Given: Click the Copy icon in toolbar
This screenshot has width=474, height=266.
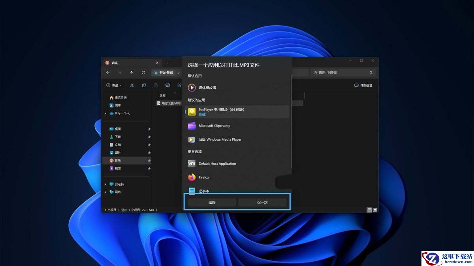Looking at the screenshot, I should [144, 85].
